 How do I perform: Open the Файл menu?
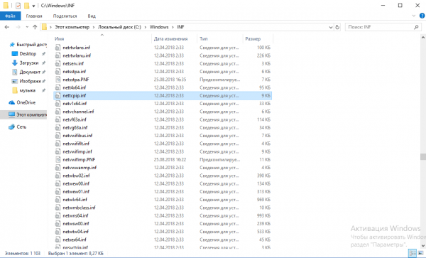click(x=10, y=16)
